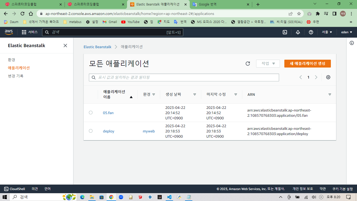Open the myweb environment link

pyautogui.click(x=149, y=131)
